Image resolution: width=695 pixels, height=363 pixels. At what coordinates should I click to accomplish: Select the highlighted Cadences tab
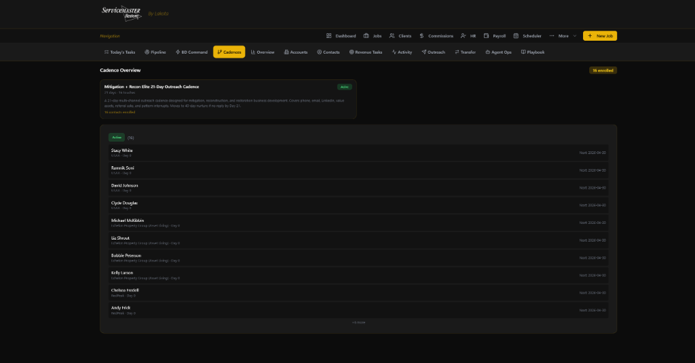[x=229, y=52]
